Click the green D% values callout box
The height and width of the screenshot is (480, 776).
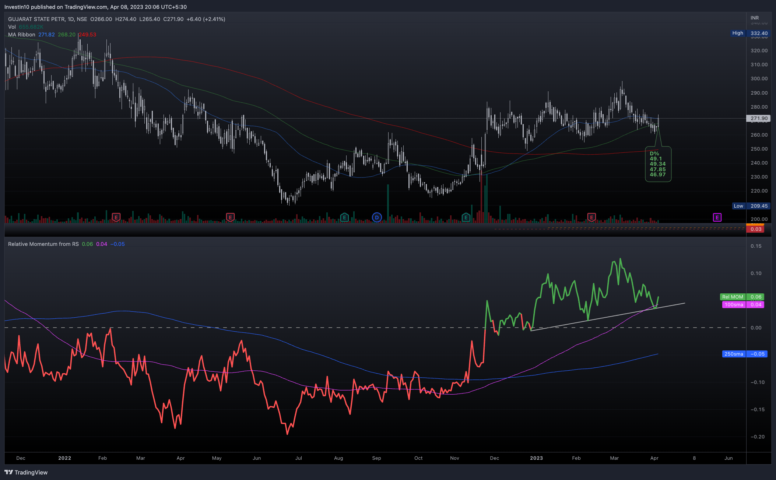(658, 164)
